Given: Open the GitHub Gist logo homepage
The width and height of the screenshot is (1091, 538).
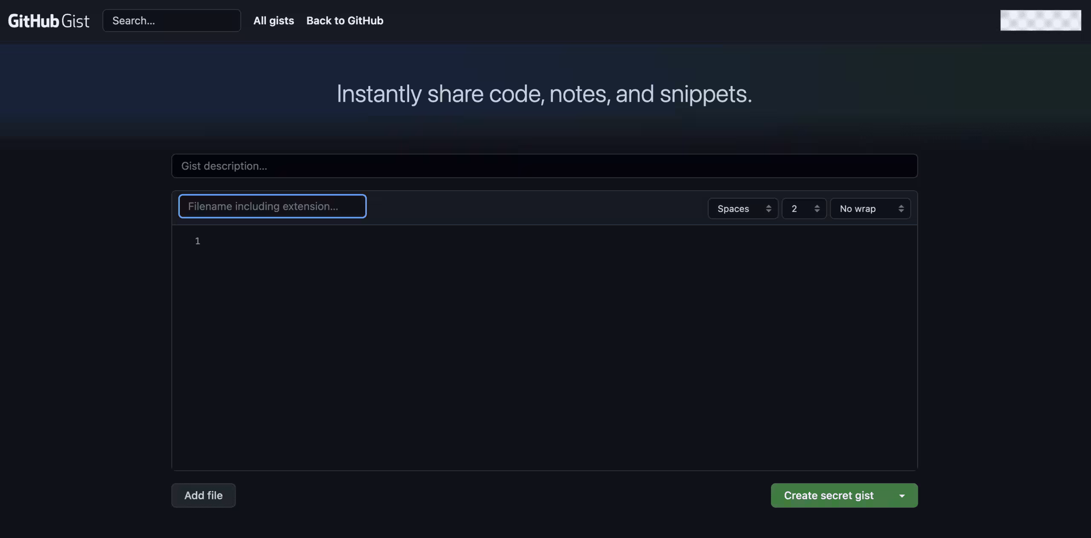Looking at the screenshot, I should [49, 20].
